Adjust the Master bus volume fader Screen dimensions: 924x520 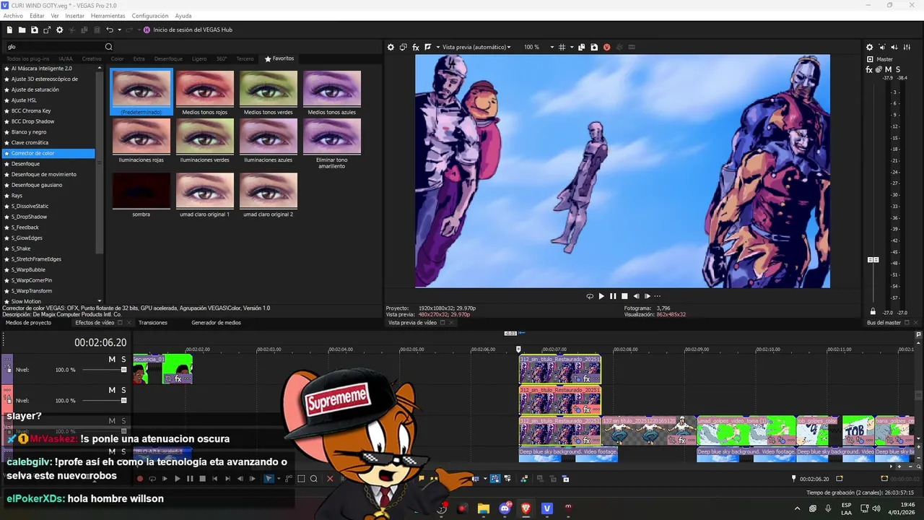pos(873,259)
